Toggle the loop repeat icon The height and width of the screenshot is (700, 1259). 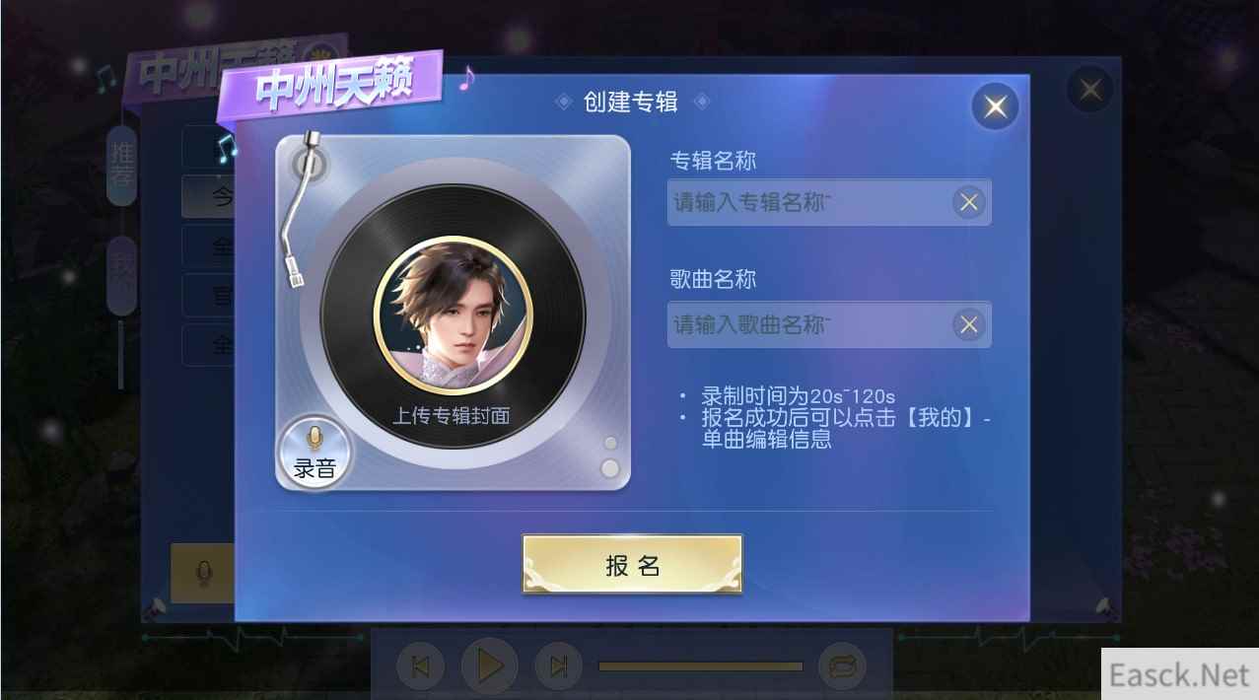pos(841,667)
